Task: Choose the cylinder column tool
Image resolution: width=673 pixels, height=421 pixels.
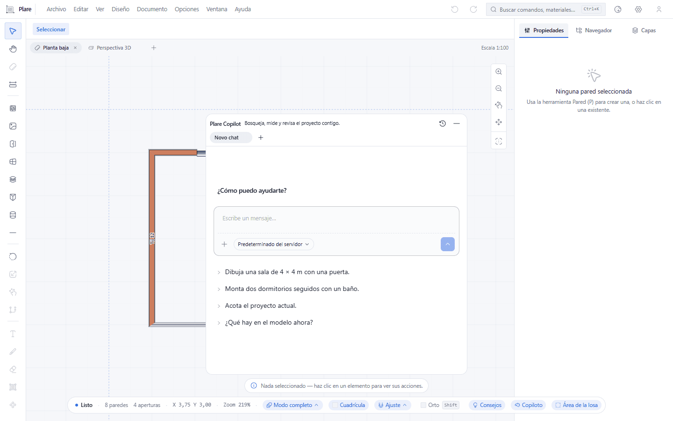Action: [x=13, y=215]
